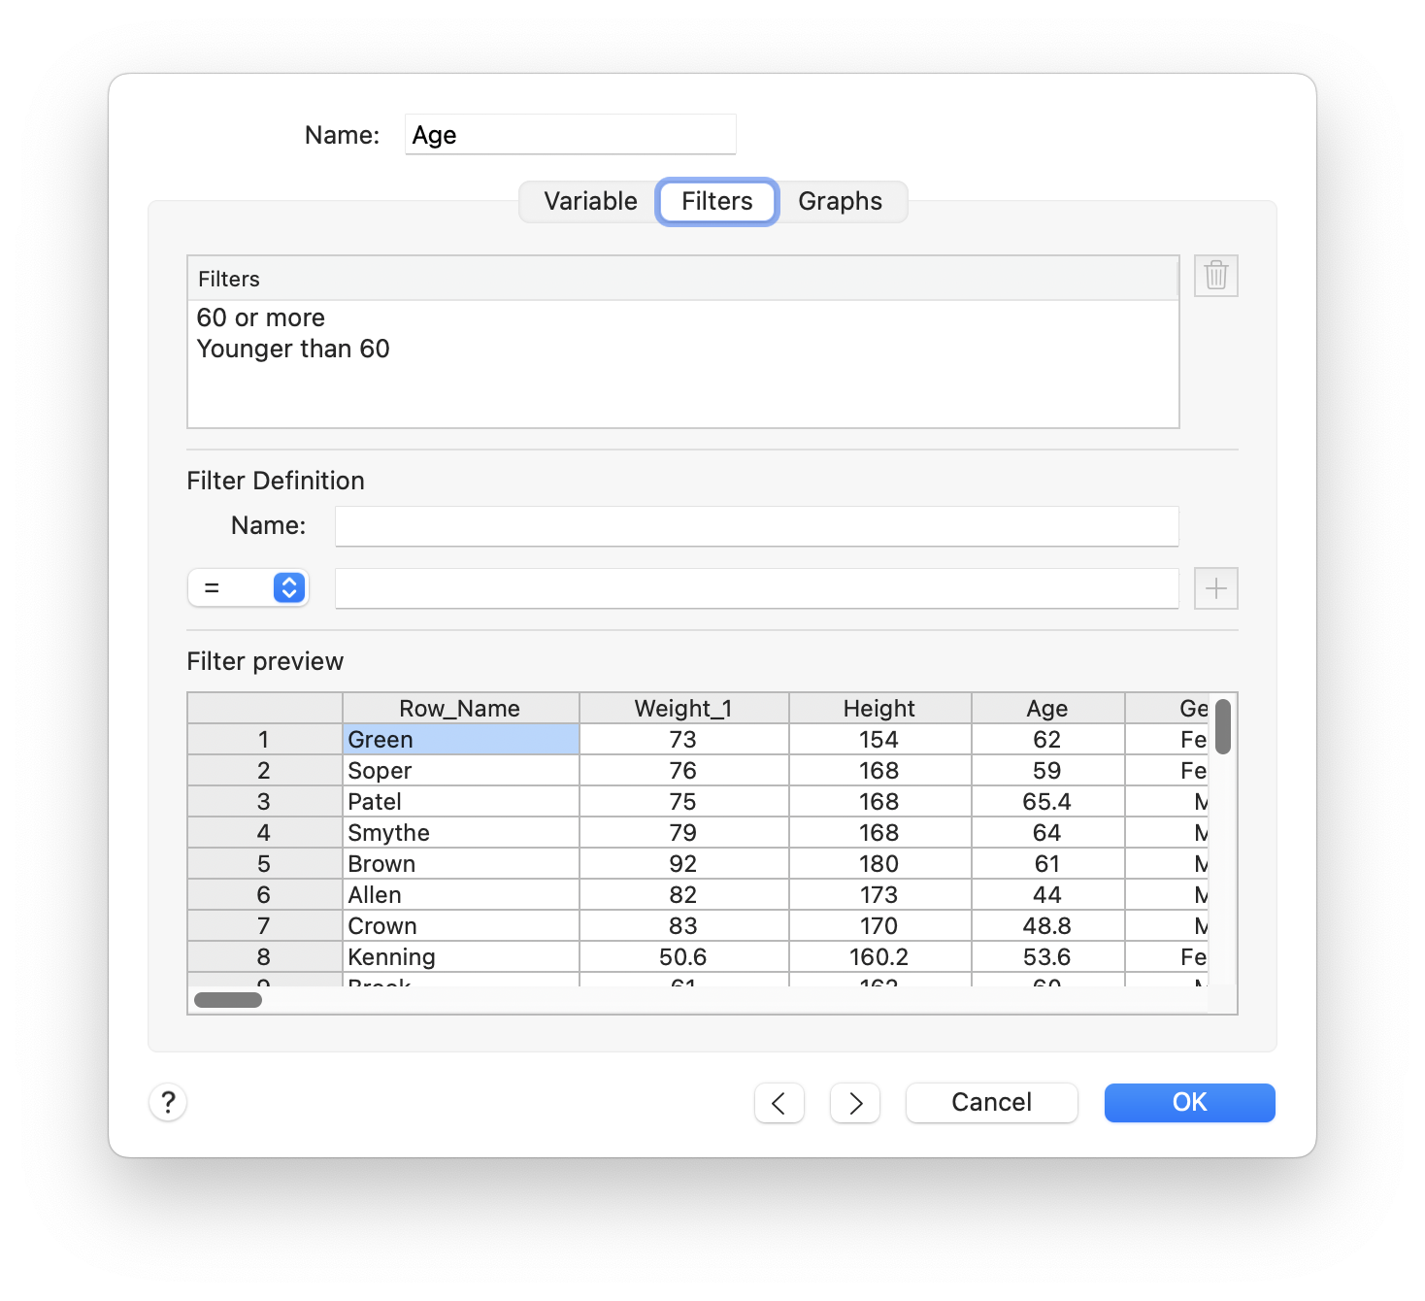
Task: Open help via question mark icon
Action: [167, 1102]
